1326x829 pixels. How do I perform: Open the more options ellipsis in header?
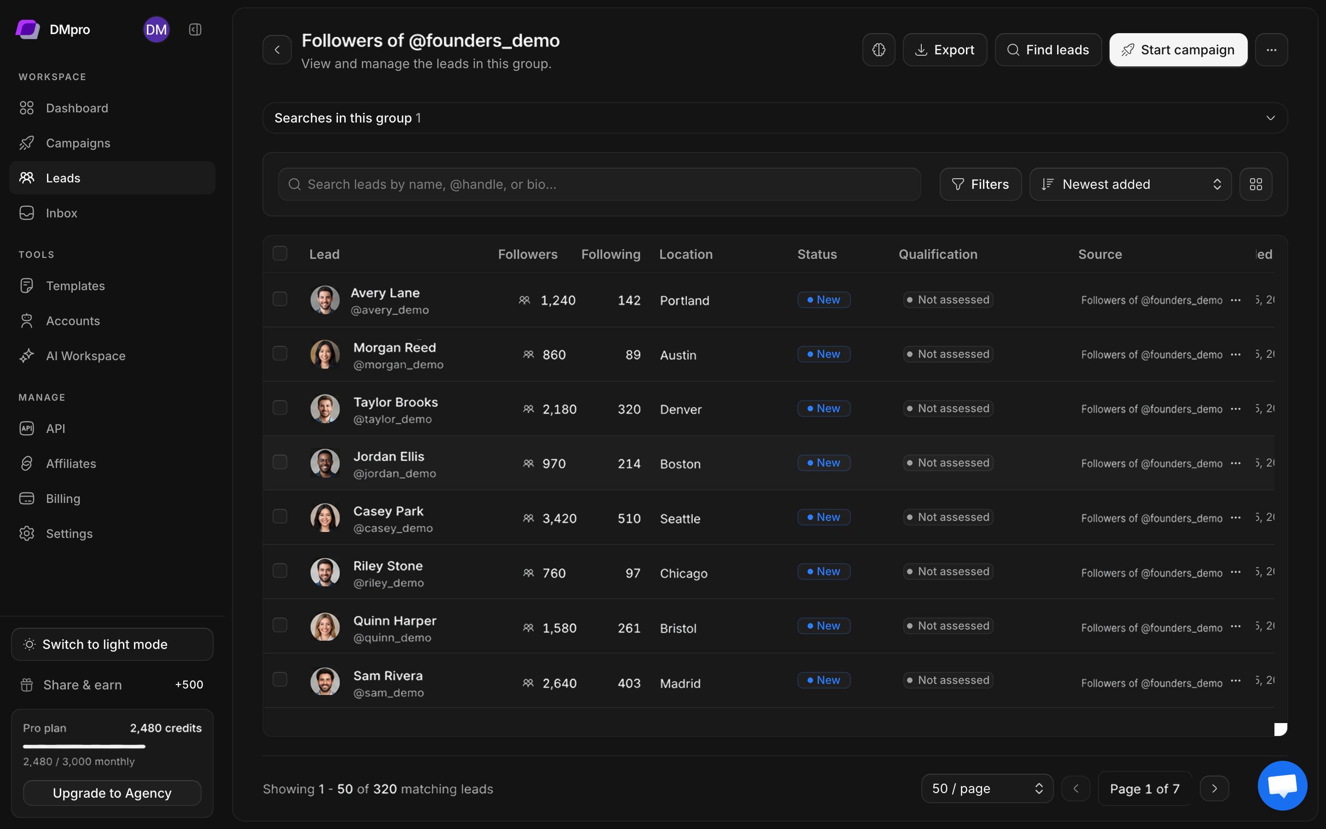click(x=1271, y=50)
